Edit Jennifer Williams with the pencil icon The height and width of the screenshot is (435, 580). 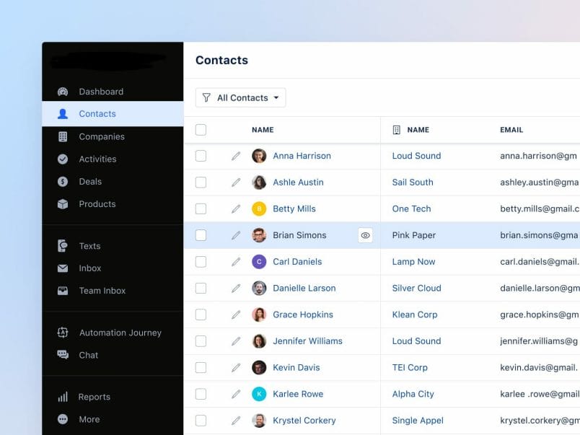click(236, 341)
